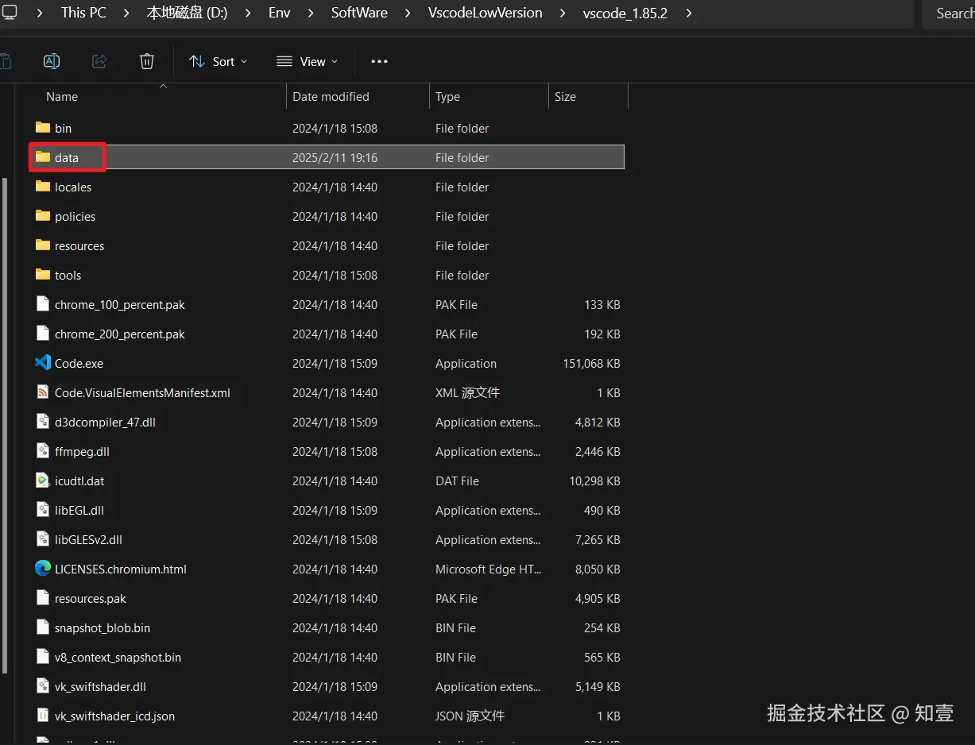Expand chevron after This PC breadcrumb
This screenshot has height=745, width=975.
coord(126,13)
